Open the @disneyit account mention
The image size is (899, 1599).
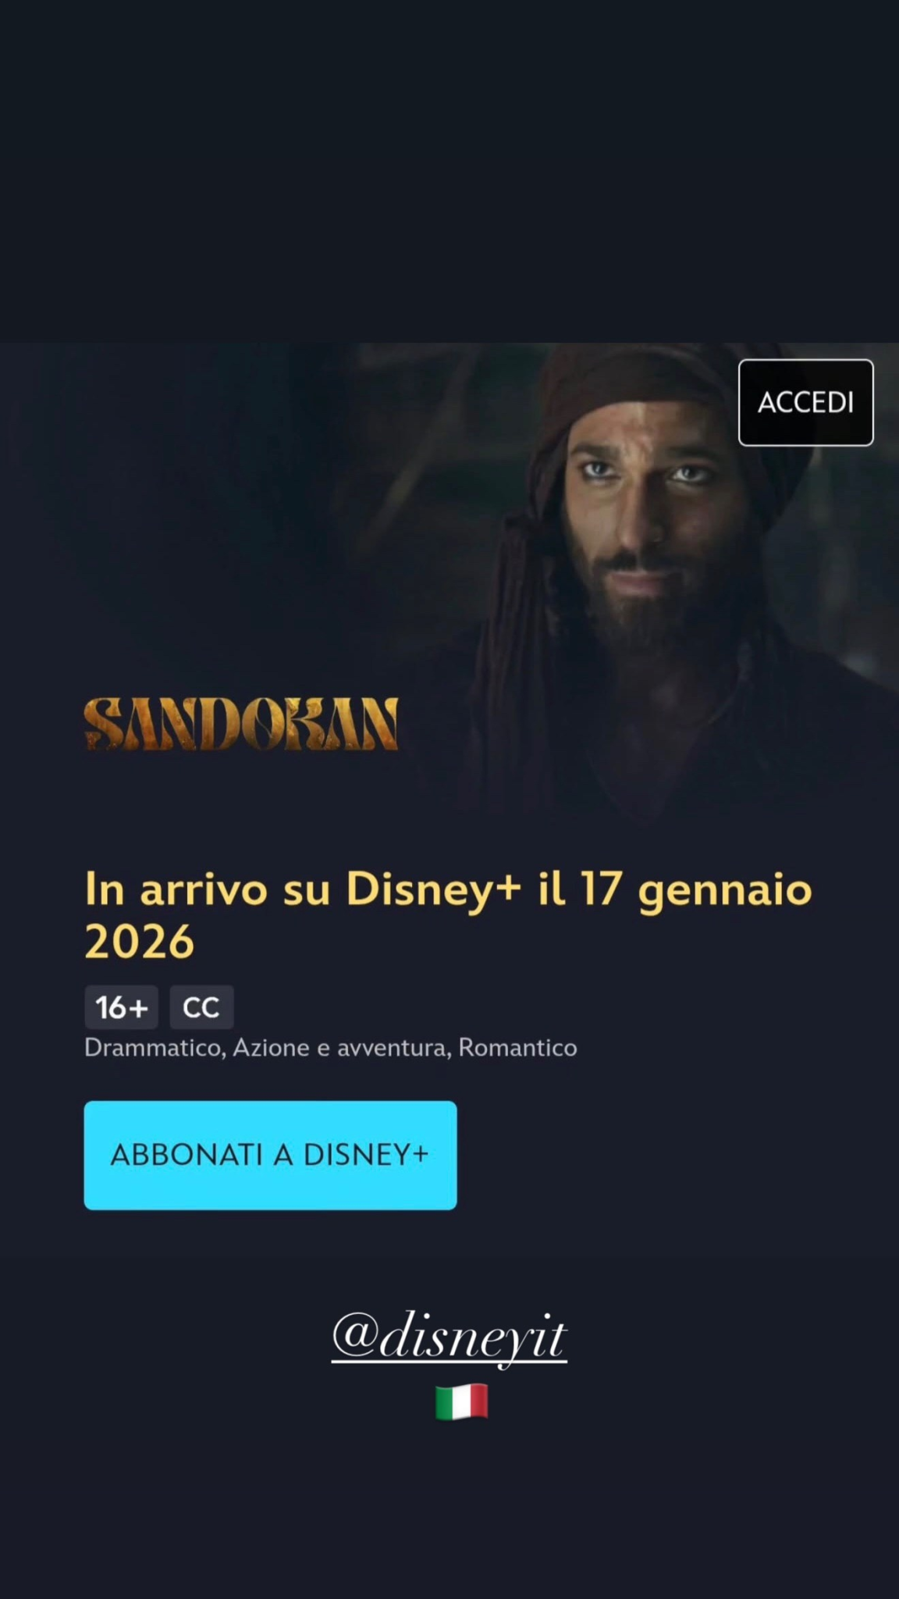[449, 1338]
